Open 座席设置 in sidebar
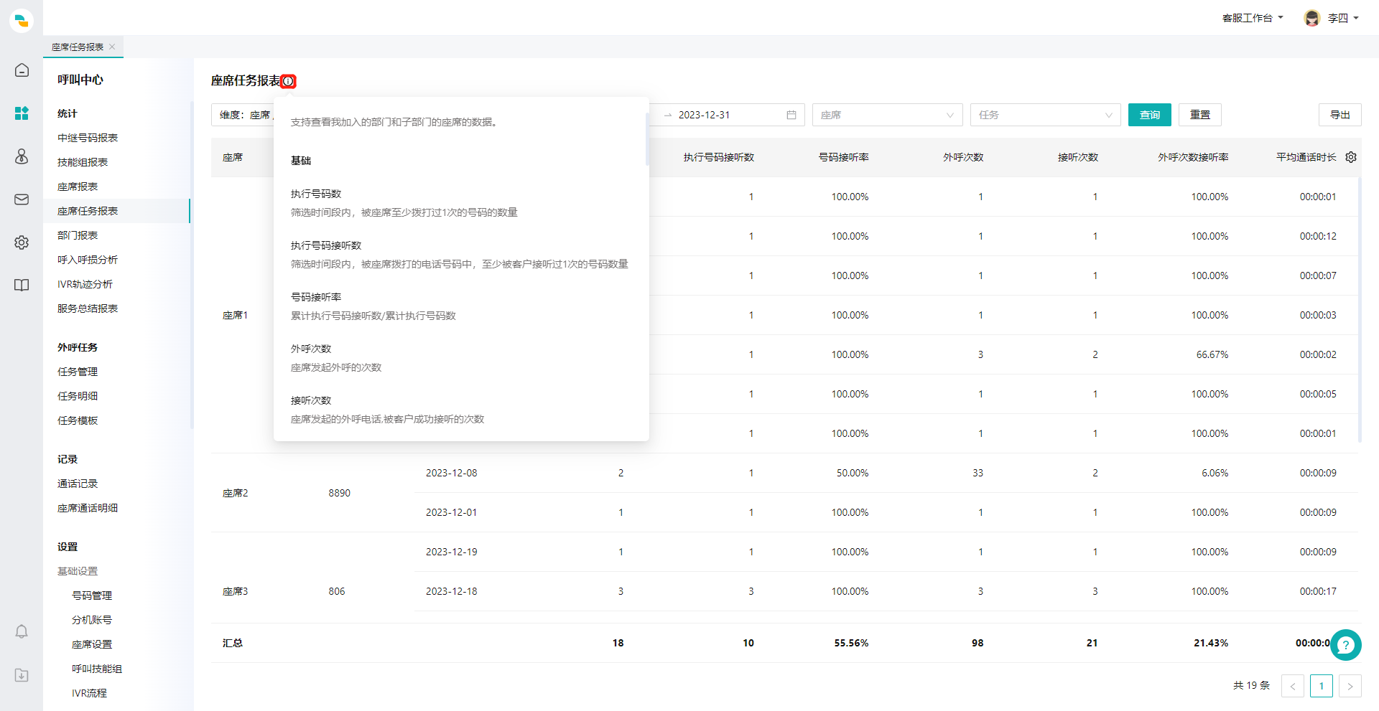Viewport: 1379px width, 711px height. 92,644
